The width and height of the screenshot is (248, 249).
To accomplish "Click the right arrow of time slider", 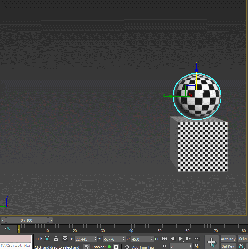I will [x=51, y=220].
